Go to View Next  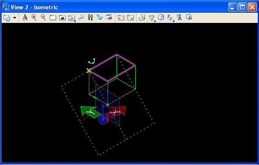coord(130,18)
